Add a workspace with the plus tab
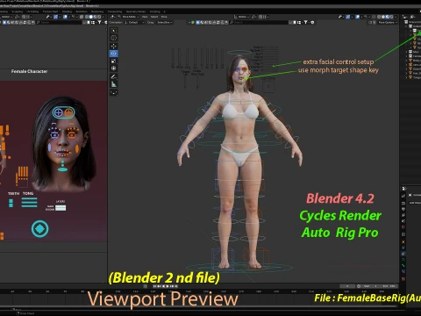 pos(164,11)
